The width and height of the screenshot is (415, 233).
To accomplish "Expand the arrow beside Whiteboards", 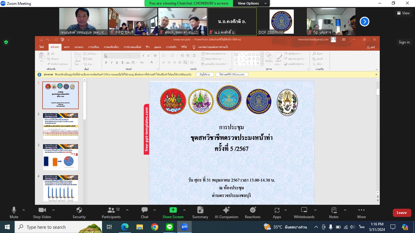I will (x=315, y=210).
